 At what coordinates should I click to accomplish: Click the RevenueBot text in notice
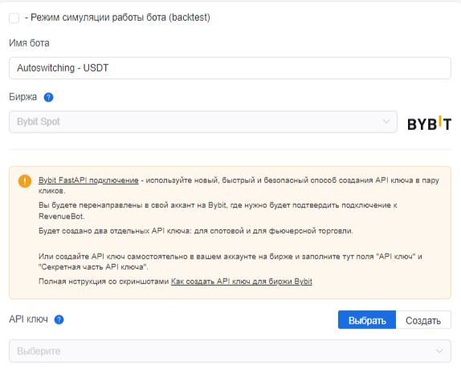coord(62,217)
